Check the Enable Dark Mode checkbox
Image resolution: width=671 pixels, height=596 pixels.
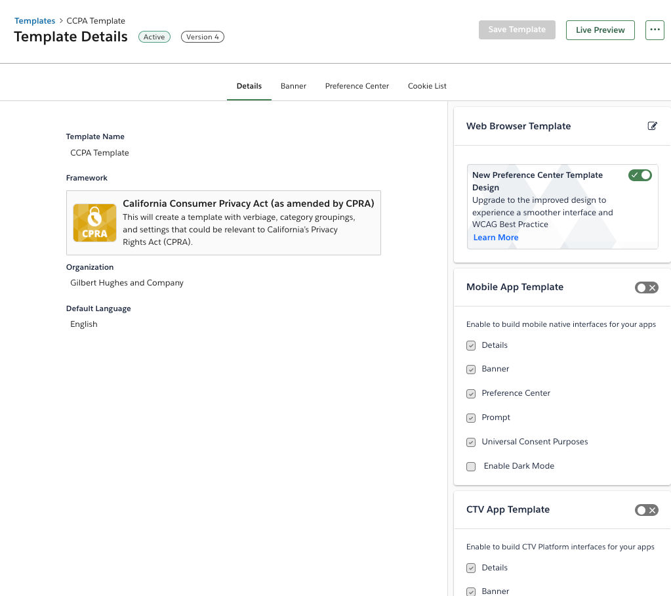click(x=471, y=467)
